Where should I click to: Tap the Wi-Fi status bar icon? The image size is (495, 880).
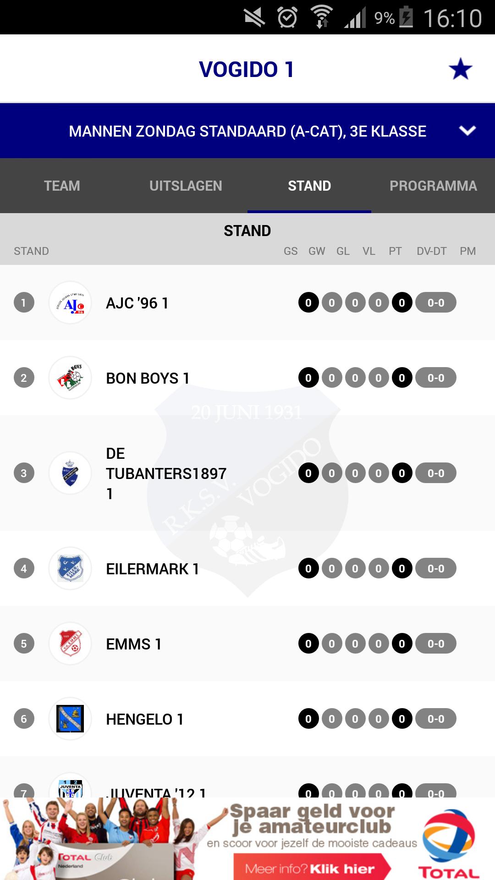click(322, 17)
